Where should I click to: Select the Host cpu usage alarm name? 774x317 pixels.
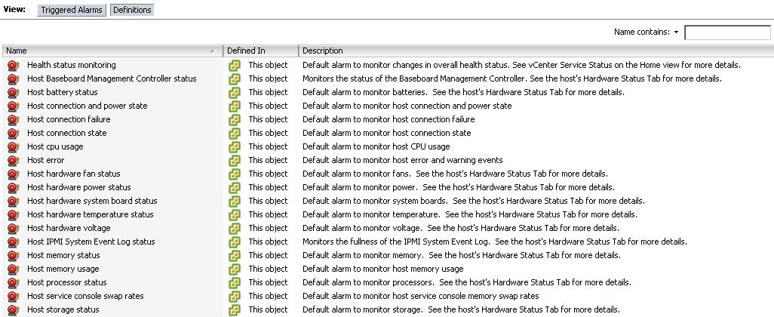pos(55,146)
